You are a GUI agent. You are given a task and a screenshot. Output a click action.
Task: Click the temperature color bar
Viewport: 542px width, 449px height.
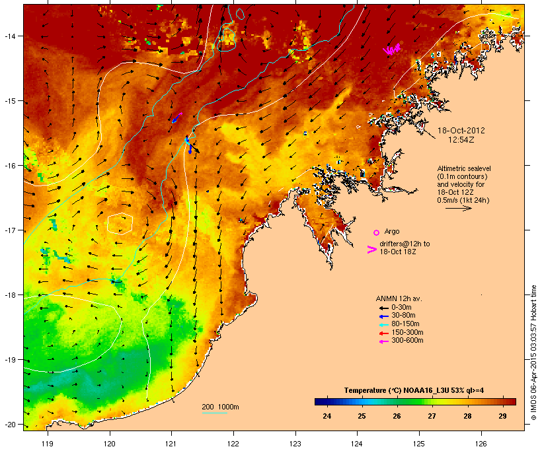click(x=415, y=401)
